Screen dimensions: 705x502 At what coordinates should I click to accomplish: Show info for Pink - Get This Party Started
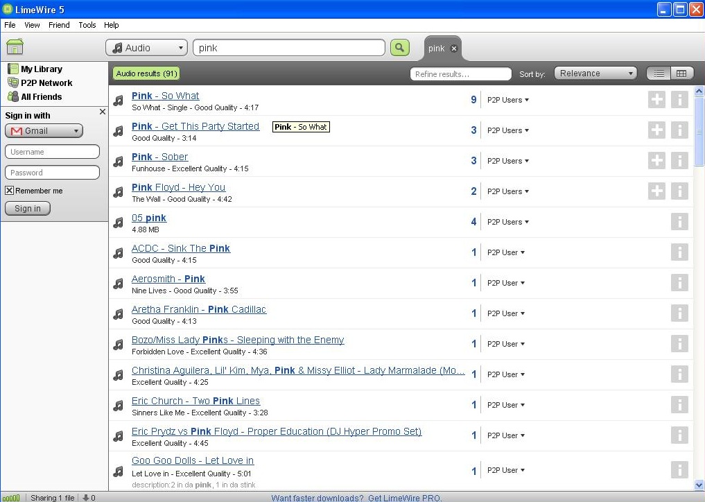[679, 130]
